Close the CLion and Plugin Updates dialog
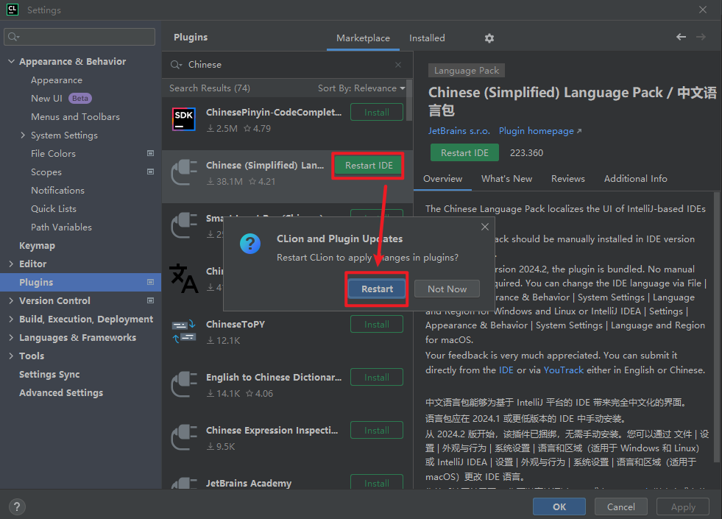Image resolution: width=722 pixels, height=519 pixels. (485, 227)
